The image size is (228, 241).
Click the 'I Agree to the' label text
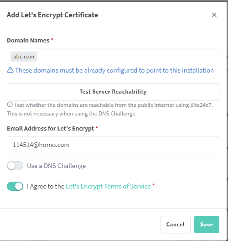pyautogui.click(x=46, y=186)
